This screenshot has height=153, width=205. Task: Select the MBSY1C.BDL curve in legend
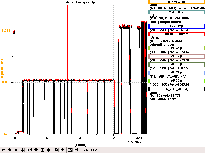click(x=177, y=2)
